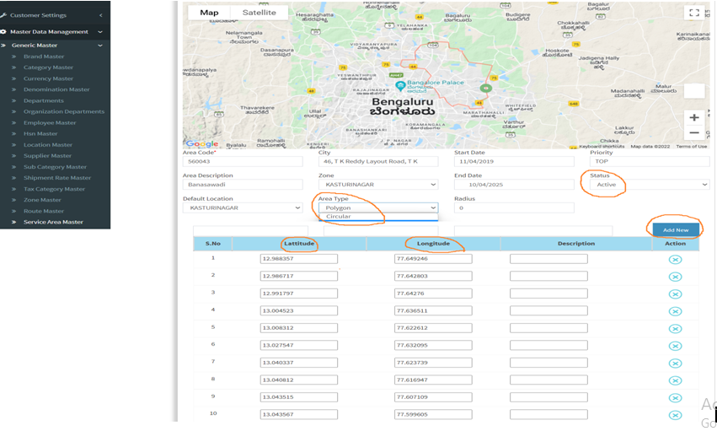
Task: Open Departments in the sidebar
Action: pyautogui.click(x=44, y=100)
